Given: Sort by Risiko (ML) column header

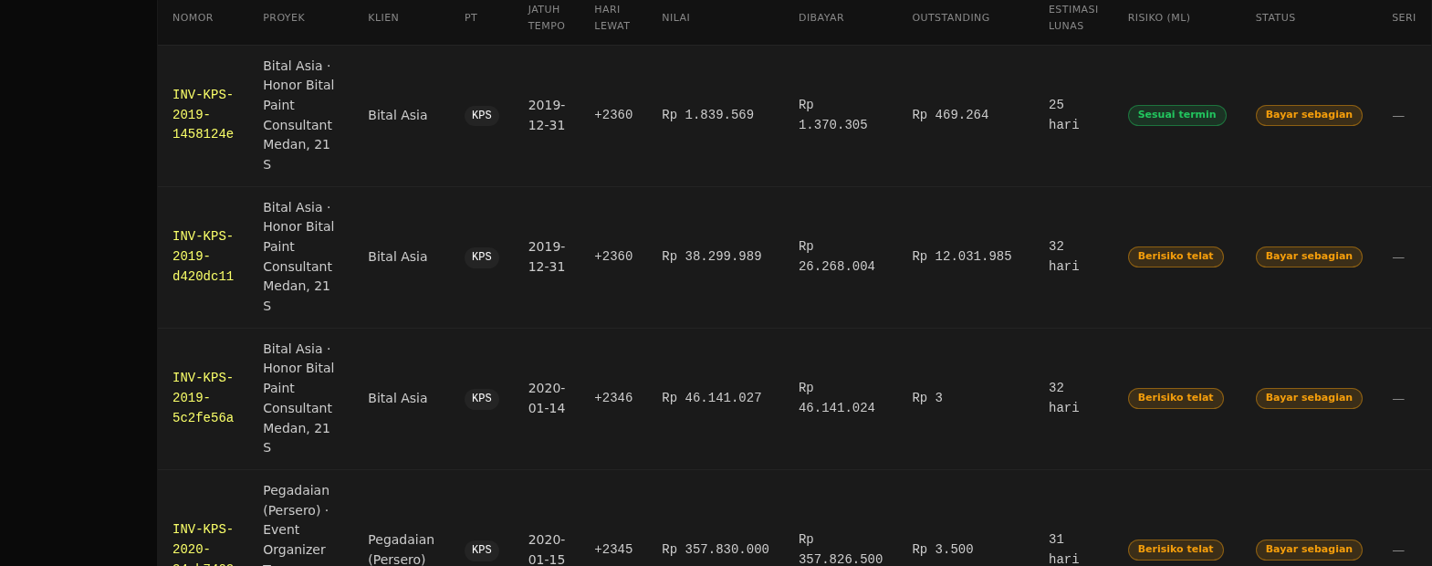Looking at the screenshot, I should tap(1158, 17).
